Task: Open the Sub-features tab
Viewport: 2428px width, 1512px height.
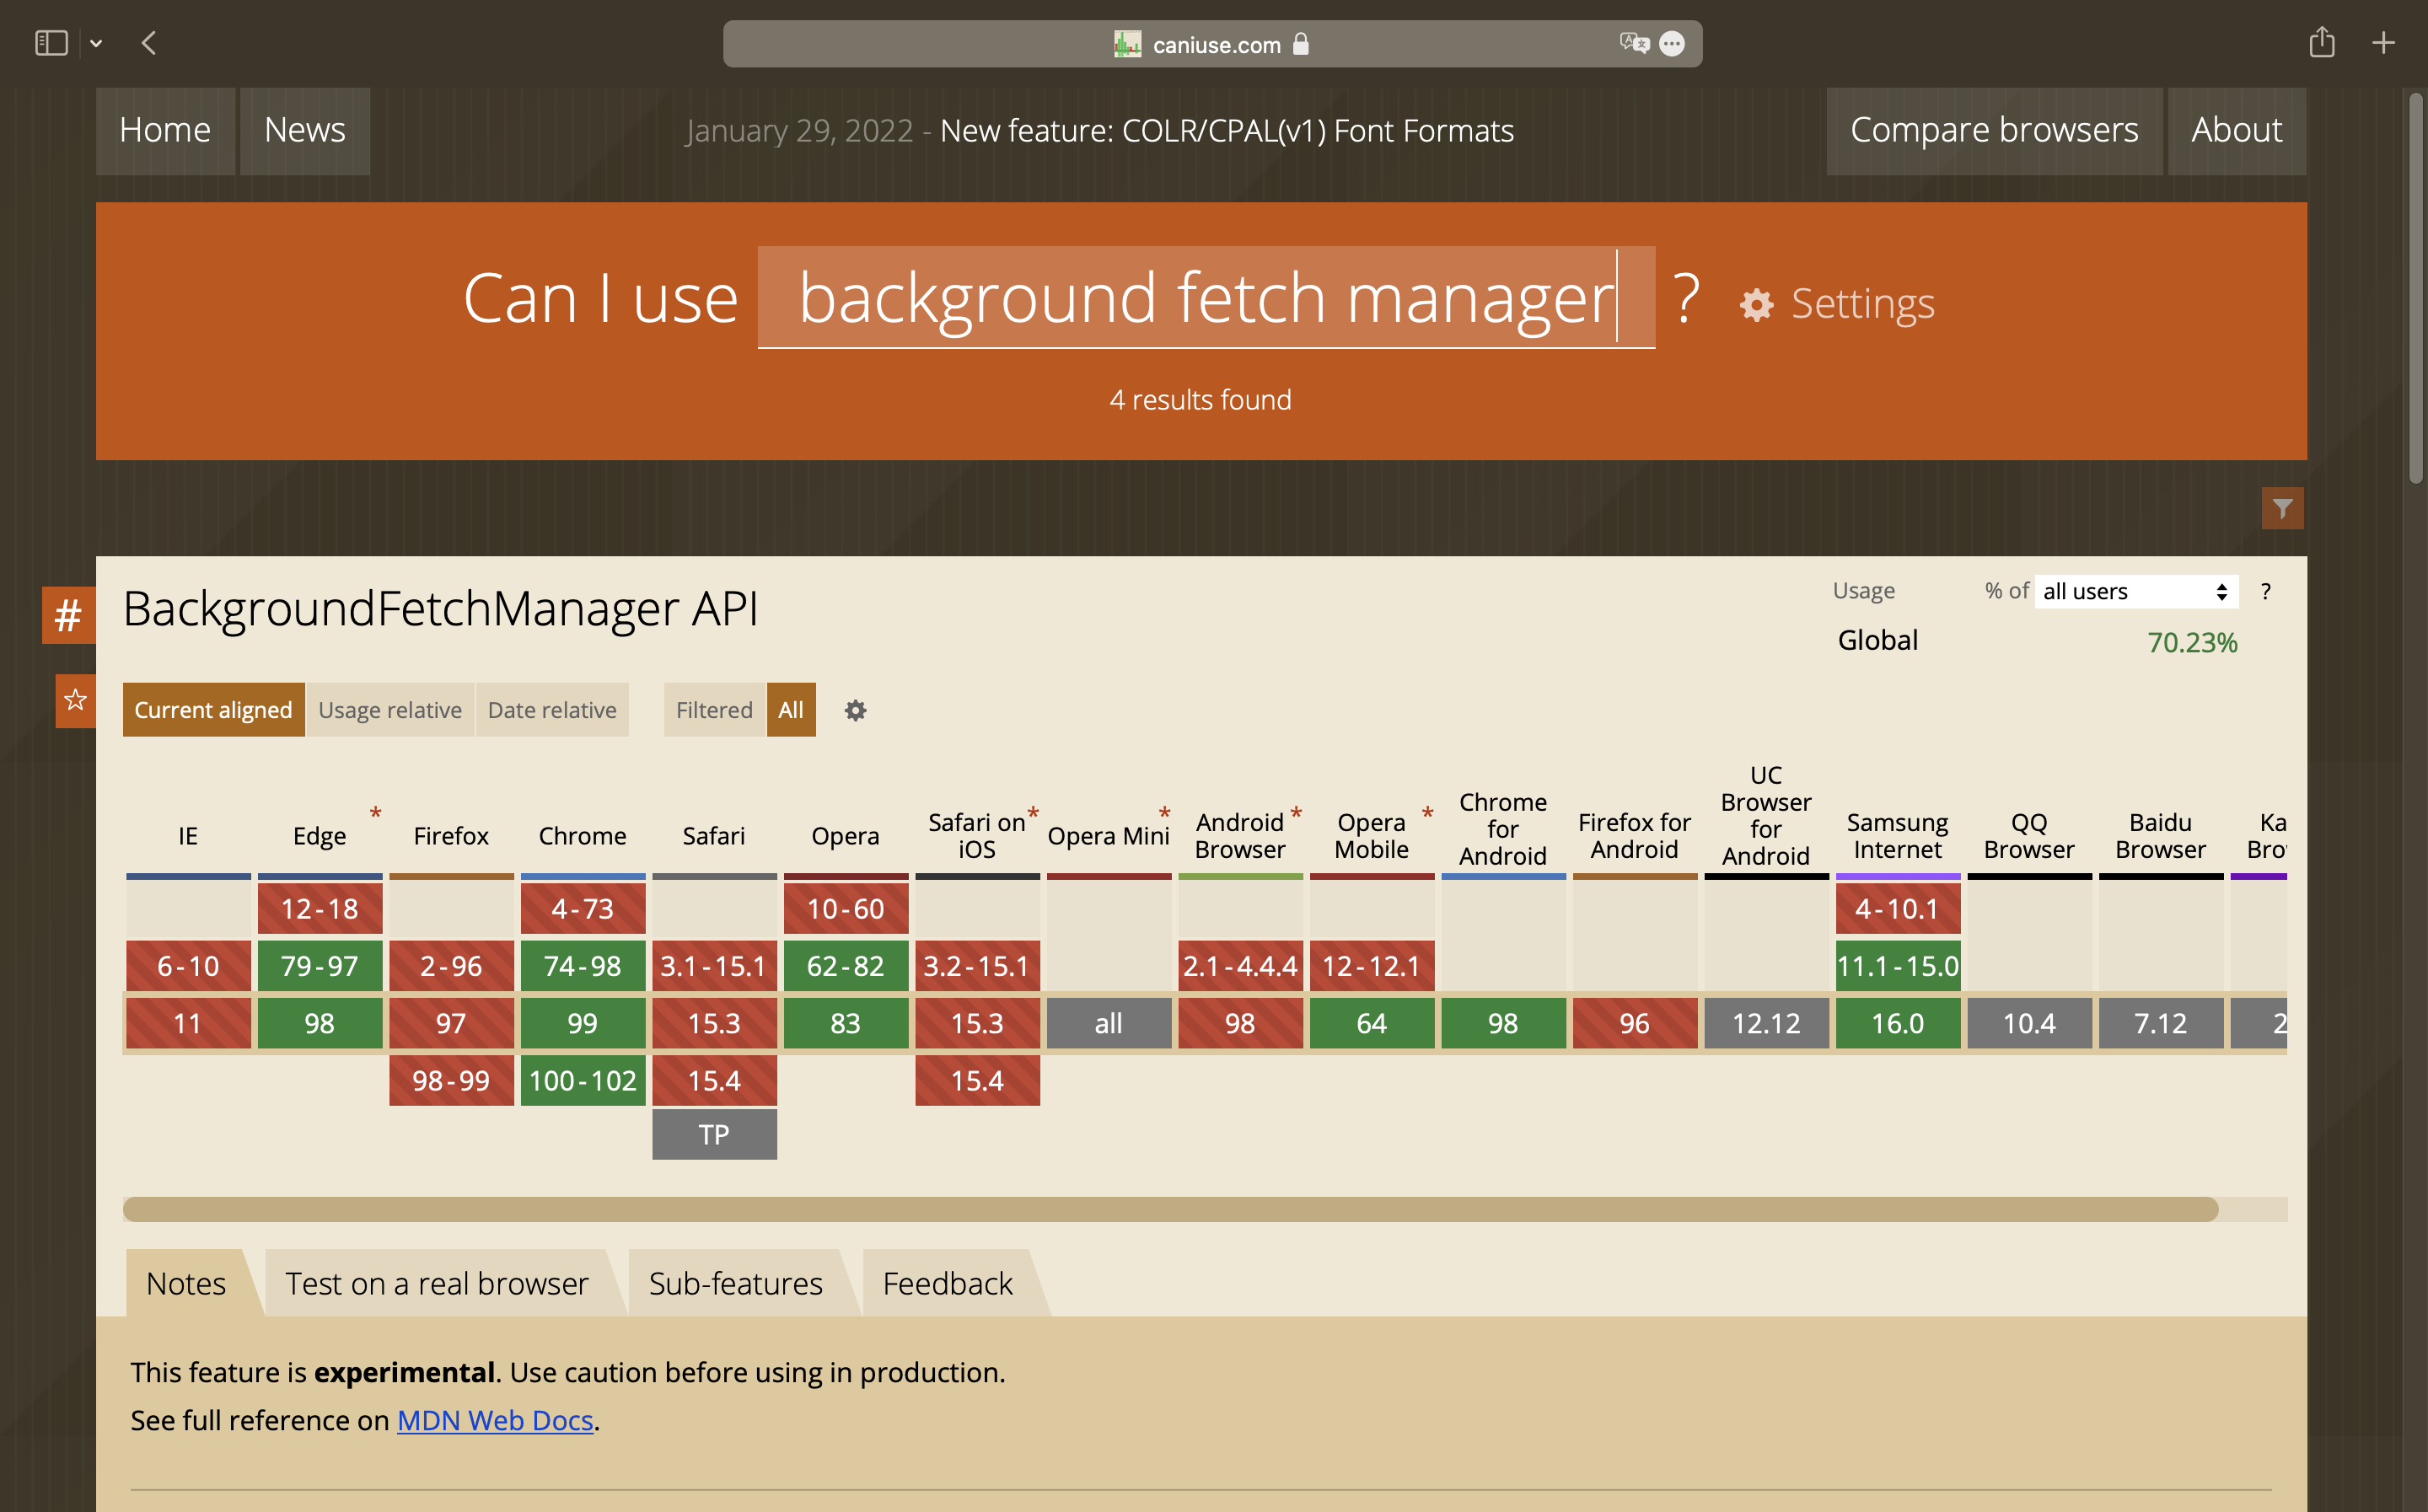Action: click(736, 1283)
